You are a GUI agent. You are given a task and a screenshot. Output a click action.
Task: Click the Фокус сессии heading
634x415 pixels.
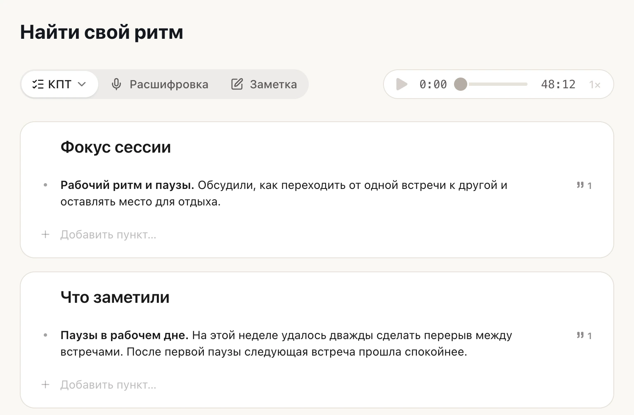(116, 147)
